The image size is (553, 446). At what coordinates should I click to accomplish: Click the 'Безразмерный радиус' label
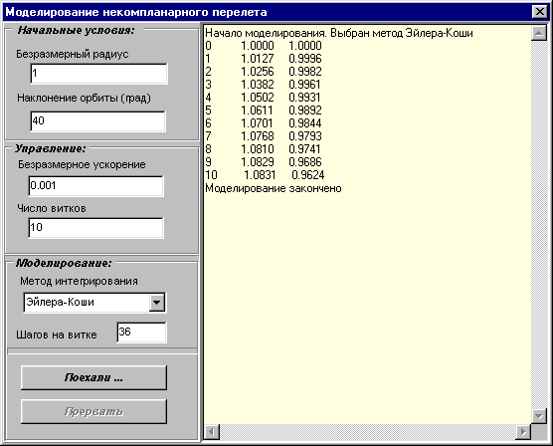tap(73, 55)
